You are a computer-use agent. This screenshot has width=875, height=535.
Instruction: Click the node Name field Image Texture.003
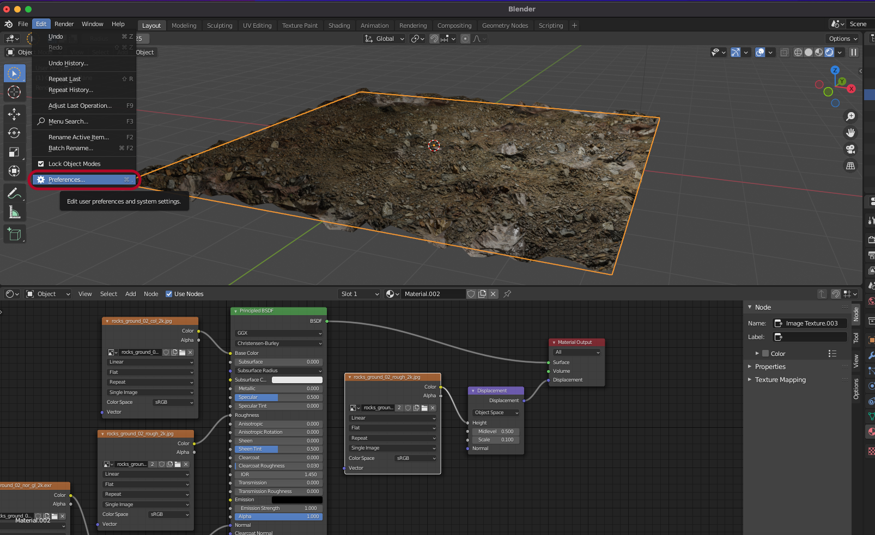tap(810, 323)
